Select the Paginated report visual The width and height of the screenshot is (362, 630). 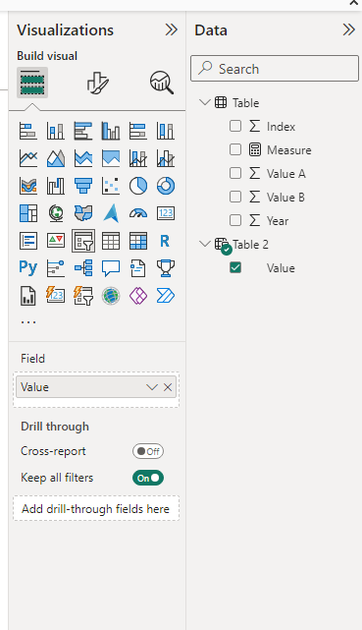(x=28, y=296)
